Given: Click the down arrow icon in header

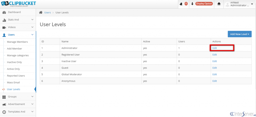Looking at the screenshot, I should click(x=192, y=4).
